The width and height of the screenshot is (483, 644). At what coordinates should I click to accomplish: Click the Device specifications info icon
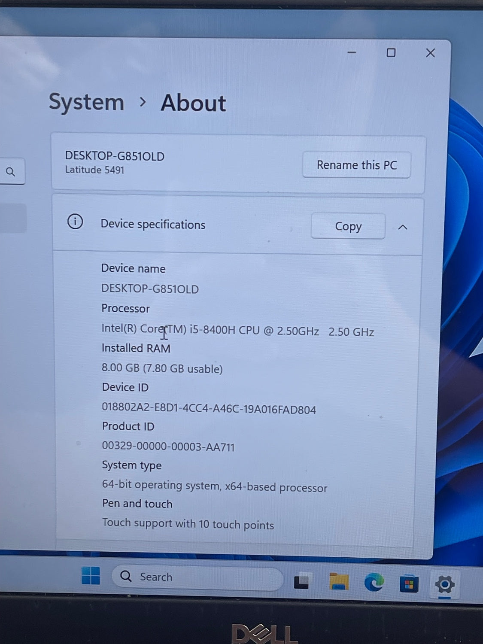coord(75,222)
